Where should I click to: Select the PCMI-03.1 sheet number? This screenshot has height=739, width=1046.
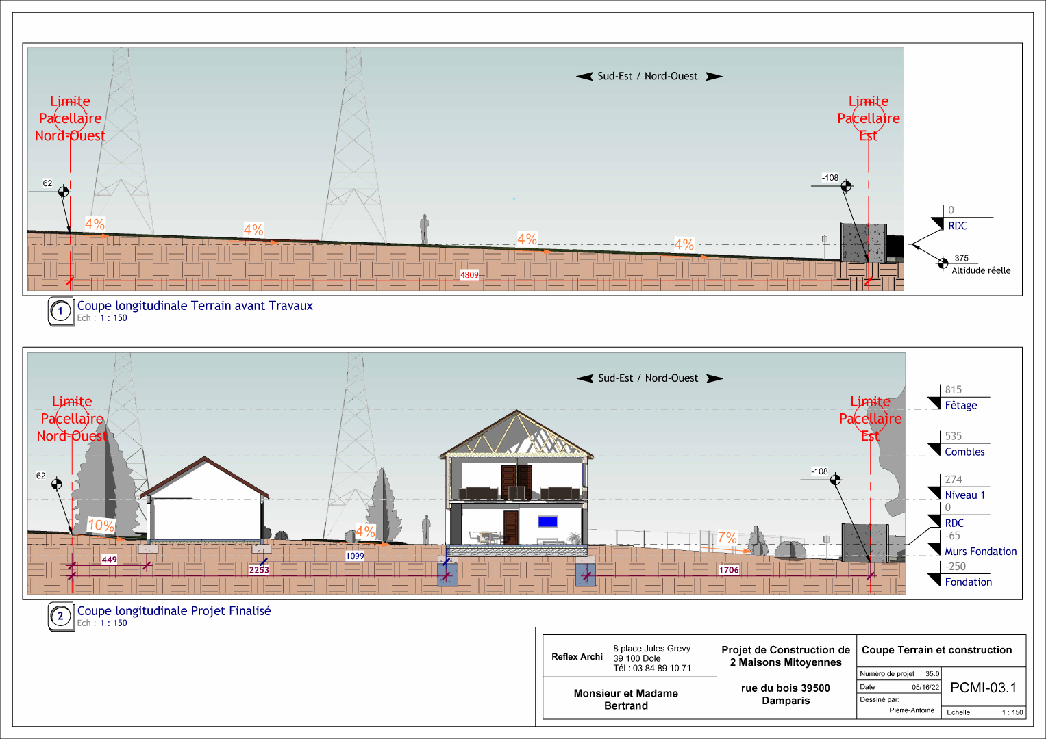pyautogui.click(x=983, y=688)
